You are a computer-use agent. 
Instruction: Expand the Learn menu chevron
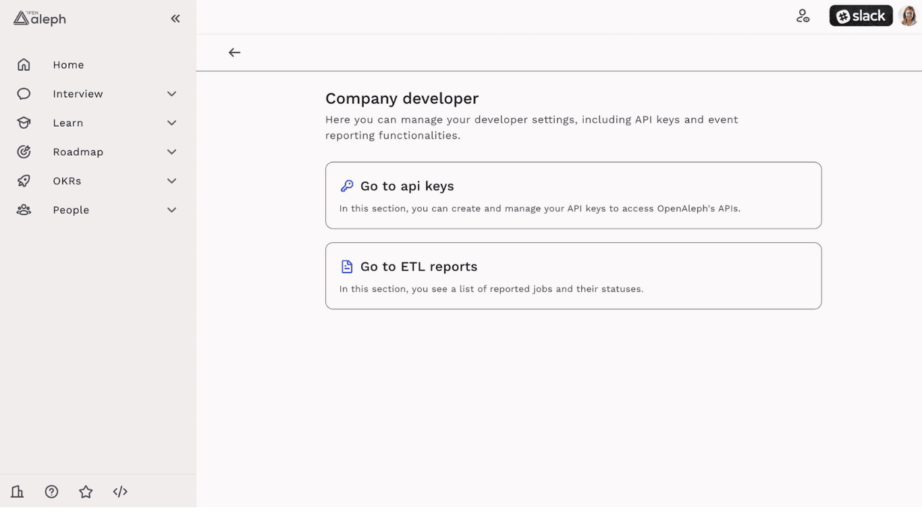[171, 123]
